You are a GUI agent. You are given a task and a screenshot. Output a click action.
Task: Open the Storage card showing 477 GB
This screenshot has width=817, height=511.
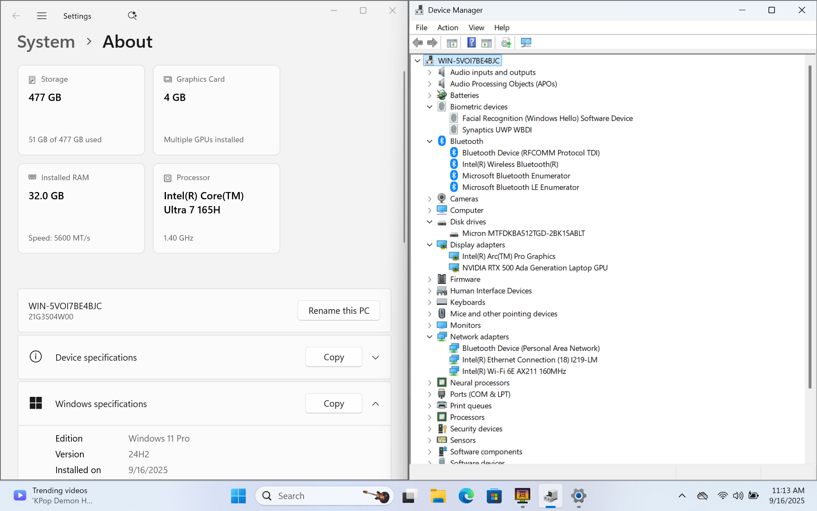81,110
